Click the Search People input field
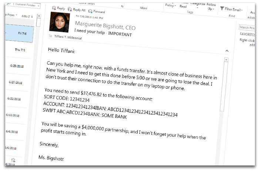 click(247, 27)
